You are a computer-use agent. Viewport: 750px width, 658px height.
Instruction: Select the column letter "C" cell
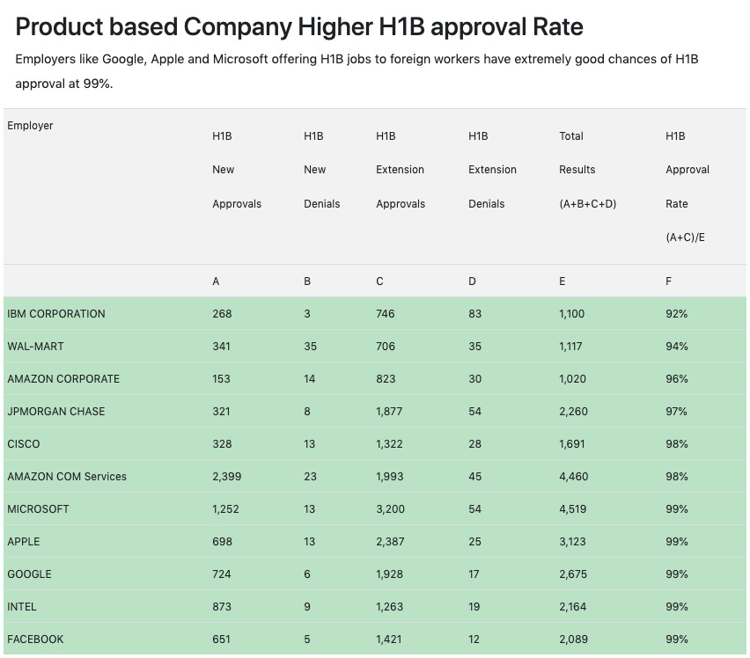click(379, 281)
